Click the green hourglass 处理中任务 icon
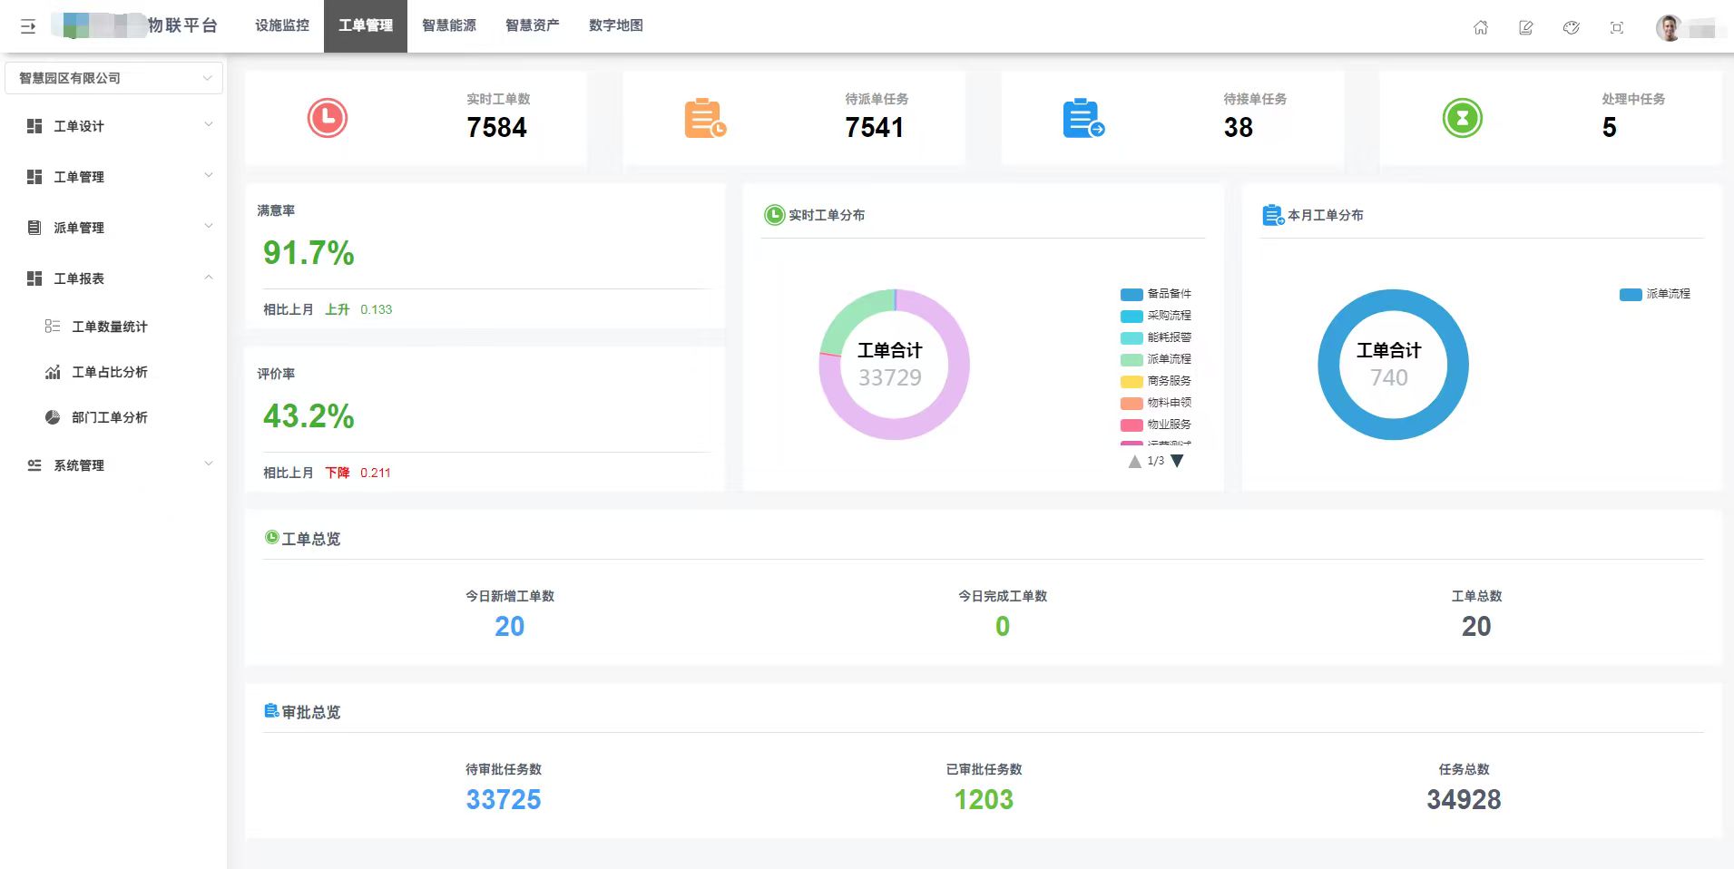This screenshot has height=869, width=1734. point(1463,118)
